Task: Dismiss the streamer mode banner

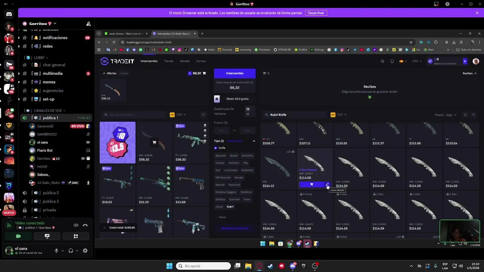Action: click(x=477, y=13)
